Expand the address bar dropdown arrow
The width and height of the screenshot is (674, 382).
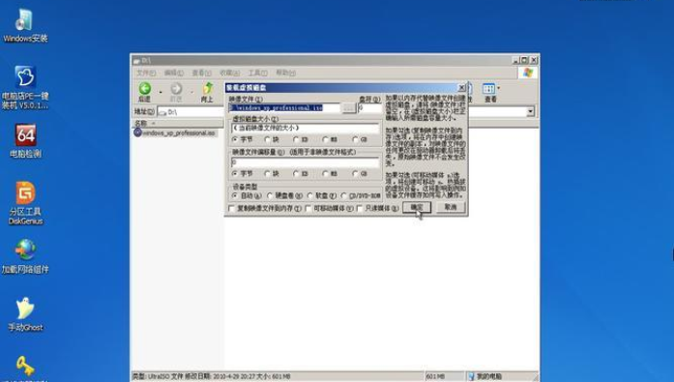pyautogui.click(x=531, y=111)
